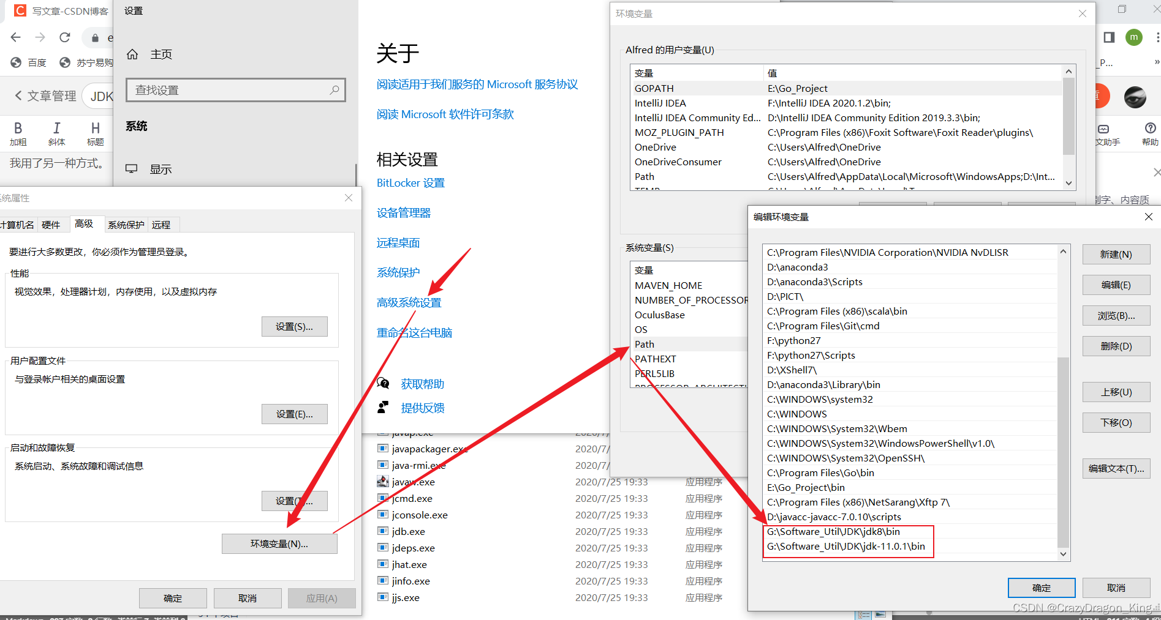The image size is (1161, 620).
Task: Select the Path row in system variables
Action: [x=689, y=344]
